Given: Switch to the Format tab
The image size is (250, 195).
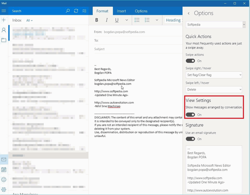Looking at the screenshot, I should pyautogui.click(x=102, y=11).
